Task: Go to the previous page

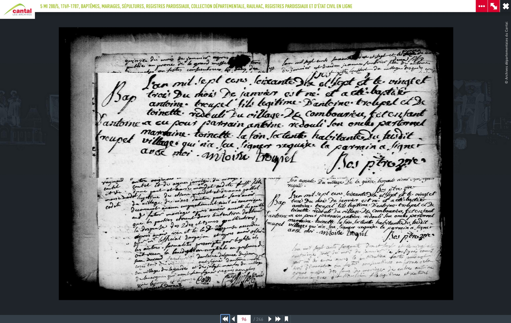Action: click(x=233, y=319)
